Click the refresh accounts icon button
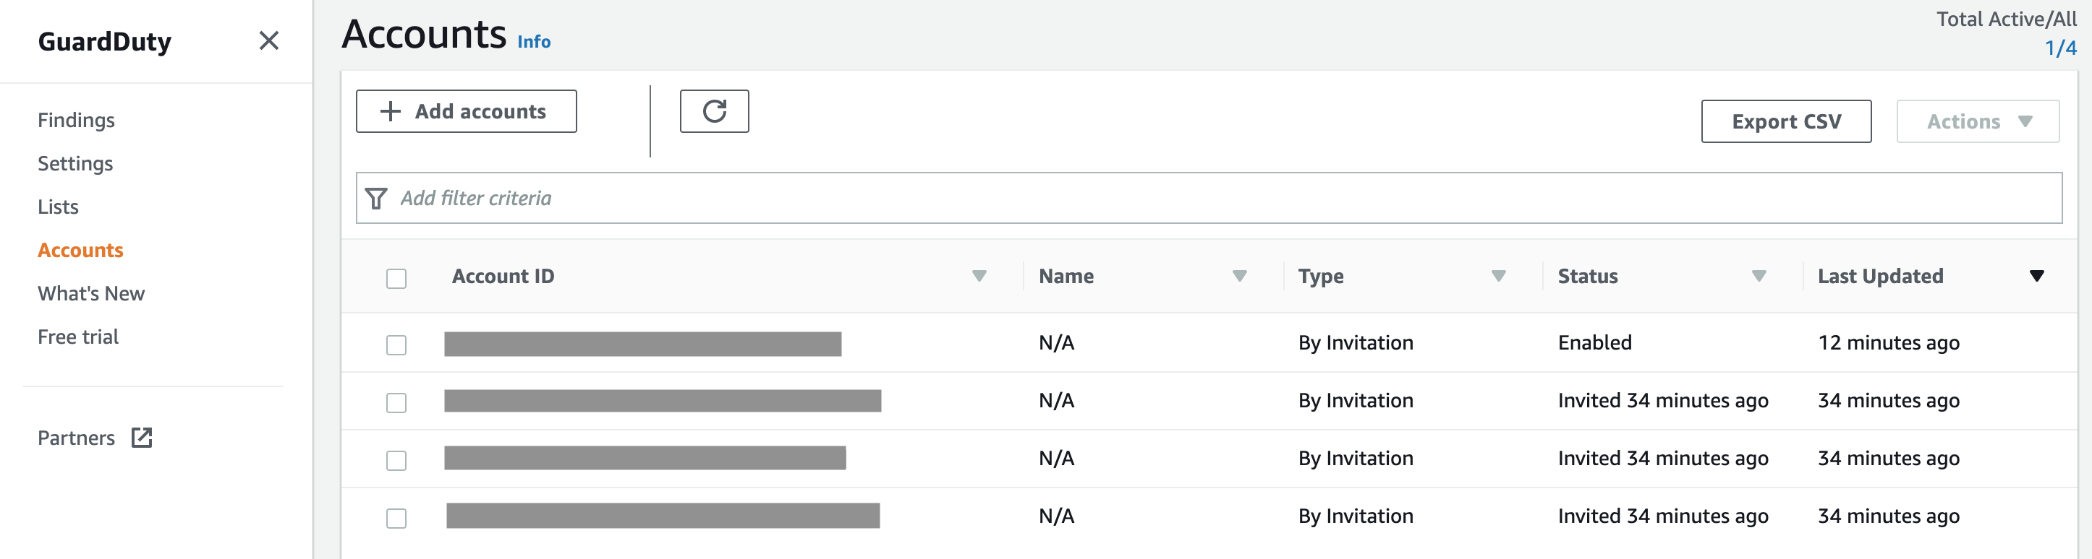Viewport: 2092px width, 559px height. [x=713, y=111]
